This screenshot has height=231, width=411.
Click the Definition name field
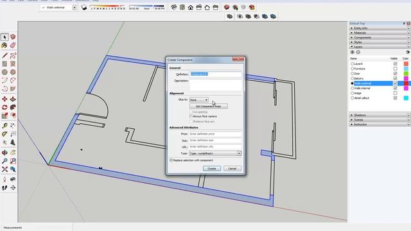(215, 74)
